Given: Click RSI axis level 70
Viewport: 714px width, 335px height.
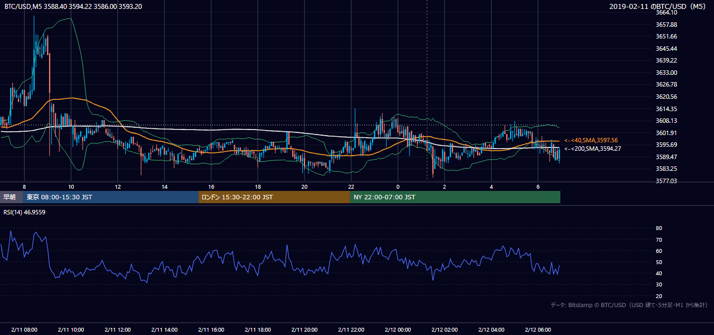Looking at the screenshot, I should [659, 240].
